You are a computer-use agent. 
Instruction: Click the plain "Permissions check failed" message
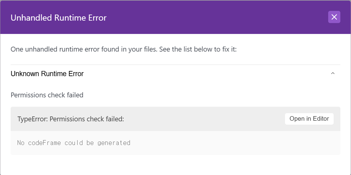[x=47, y=95]
